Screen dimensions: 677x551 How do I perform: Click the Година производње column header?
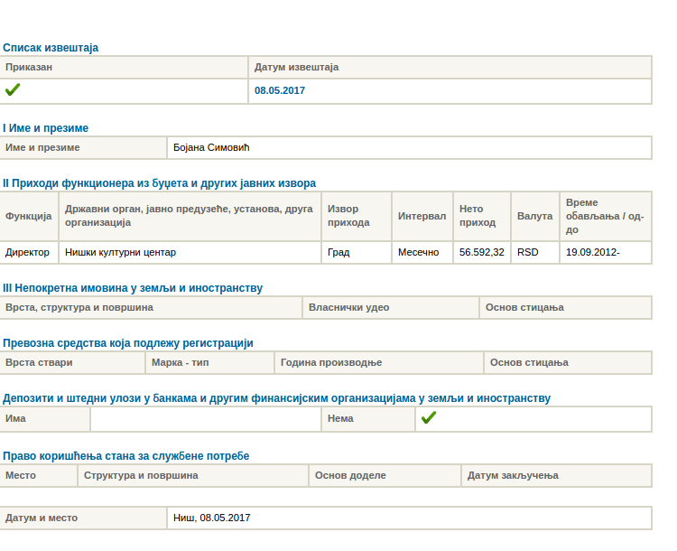coord(331,363)
